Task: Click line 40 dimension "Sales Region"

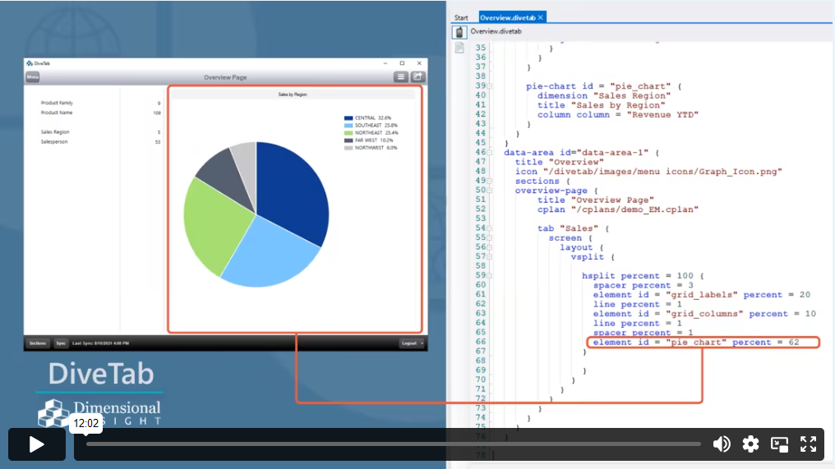Action: [x=604, y=96]
